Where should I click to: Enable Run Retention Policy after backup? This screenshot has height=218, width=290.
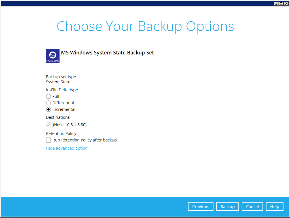pos(48,140)
